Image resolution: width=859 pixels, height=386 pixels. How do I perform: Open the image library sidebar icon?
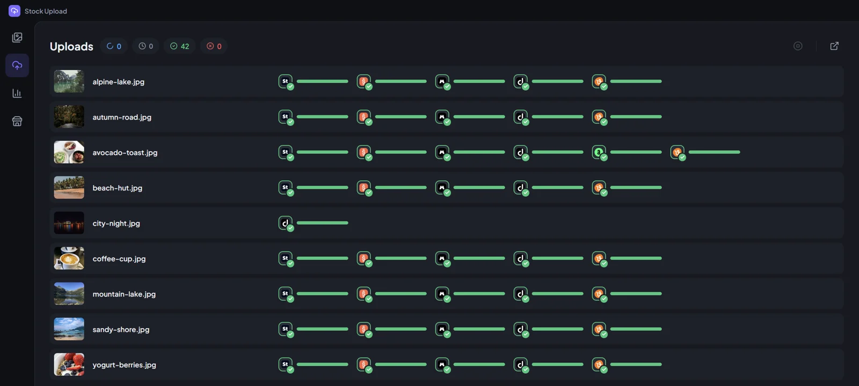(x=17, y=38)
